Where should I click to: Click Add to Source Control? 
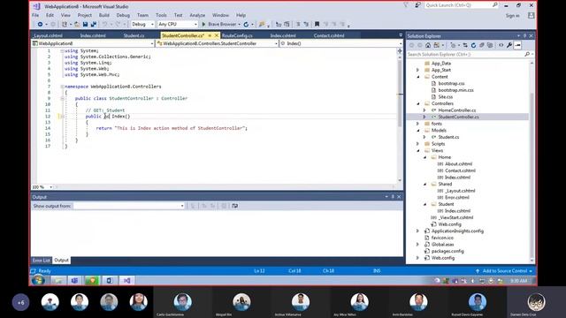pyautogui.click(x=505, y=271)
